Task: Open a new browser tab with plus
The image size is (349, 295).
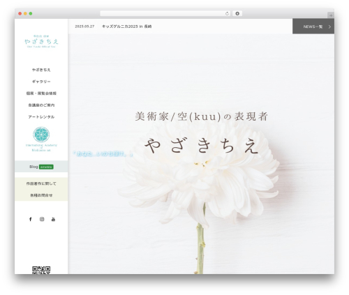Action: [x=331, y=15]
